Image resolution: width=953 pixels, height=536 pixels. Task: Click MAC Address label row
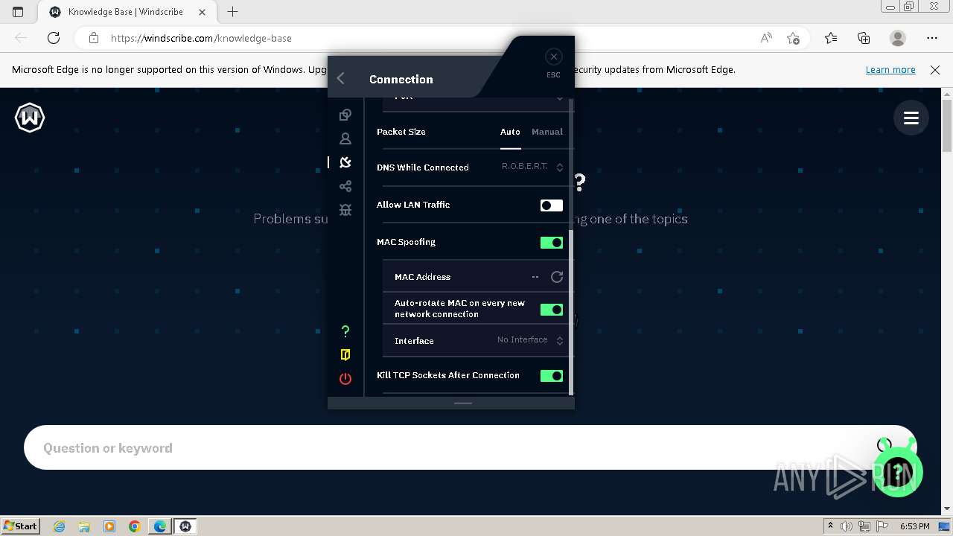pyautogui.click(x=422, y=277)
